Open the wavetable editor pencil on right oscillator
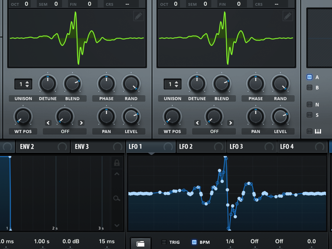The image size is (332, 249). click(288, 16)
